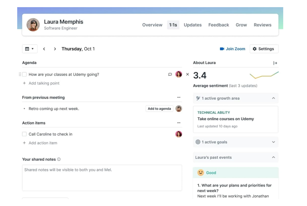
Task: Select the 1:1s tab
Action: pos(173,25)
